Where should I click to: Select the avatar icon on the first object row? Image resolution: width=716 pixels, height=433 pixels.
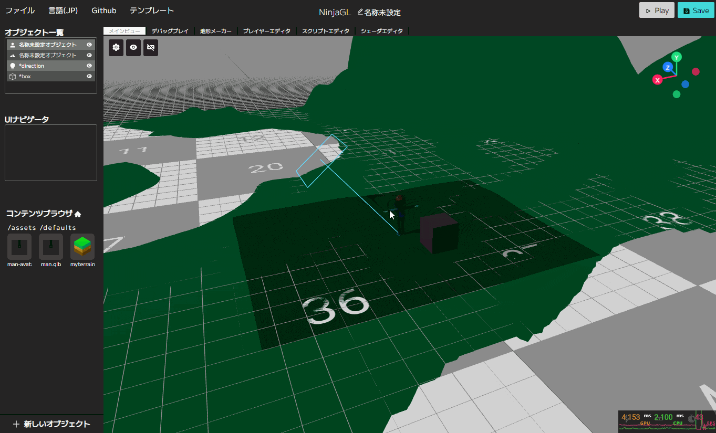(x=12, y=45)
